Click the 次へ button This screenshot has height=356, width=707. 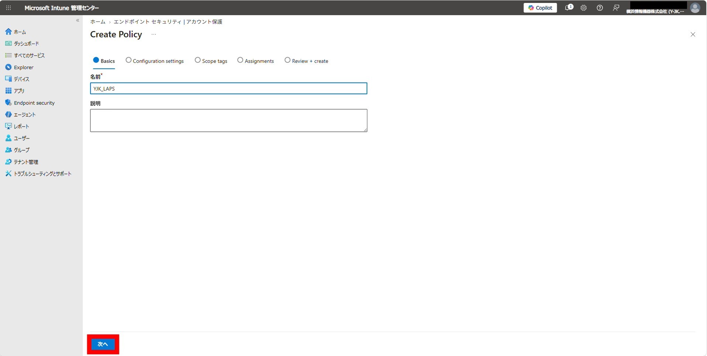point(103,344)
